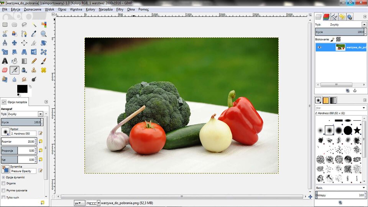Open the Filtry menu

coord(120,9)
